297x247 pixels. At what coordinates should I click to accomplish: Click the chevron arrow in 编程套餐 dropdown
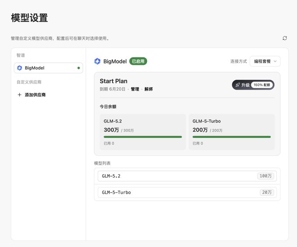click(x=275, y=61)
